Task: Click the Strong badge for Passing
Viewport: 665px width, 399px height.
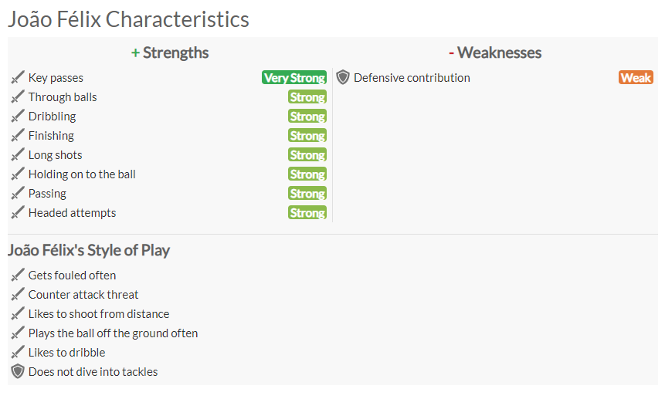Action: click(x=307, y=194)
